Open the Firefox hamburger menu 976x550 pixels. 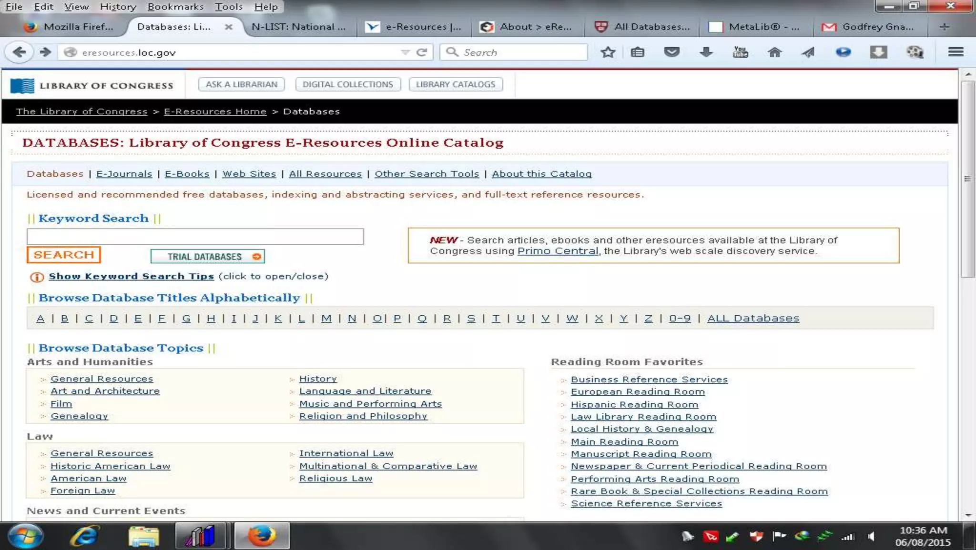pos(956,52)
